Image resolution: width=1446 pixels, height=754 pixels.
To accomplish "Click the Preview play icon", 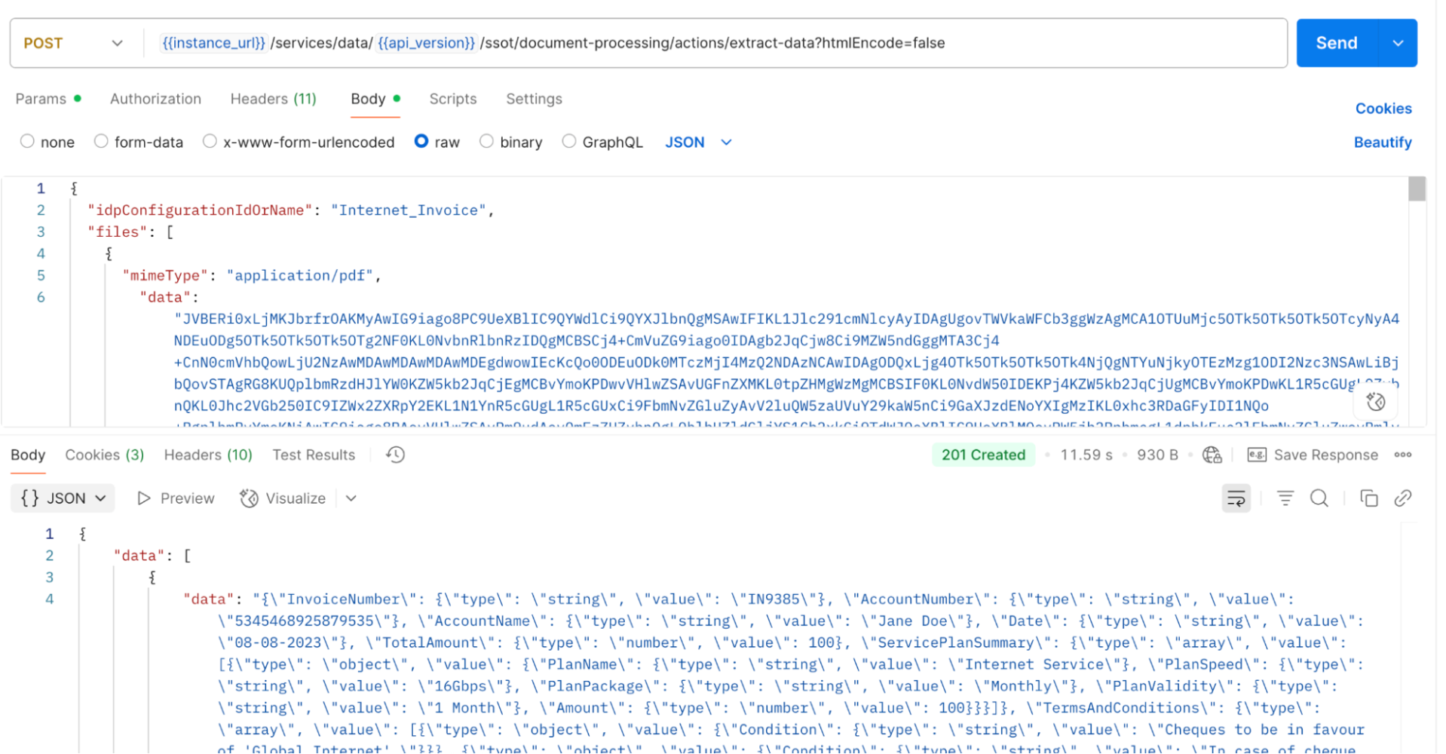I will [x=143, y=499].
